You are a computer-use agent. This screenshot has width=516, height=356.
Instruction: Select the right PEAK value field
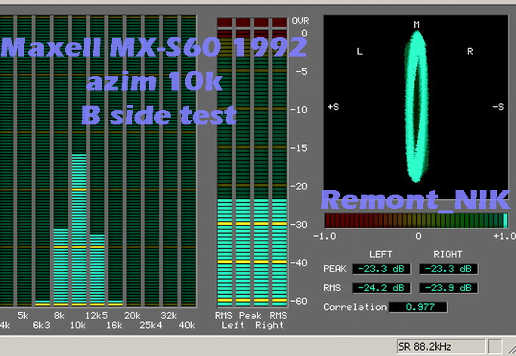448,269
